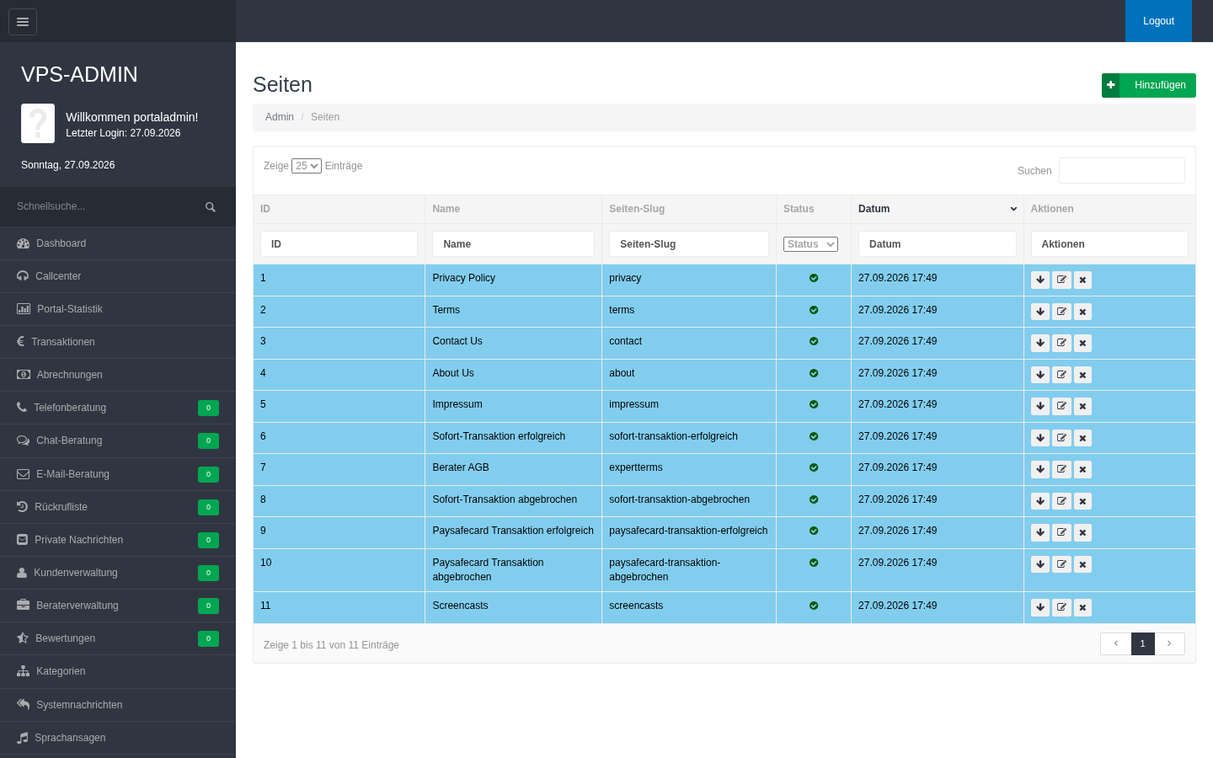This screenshot has height=758, width=1213.
Task: Log out using the Logout button
Action: tap(1158, 21)
